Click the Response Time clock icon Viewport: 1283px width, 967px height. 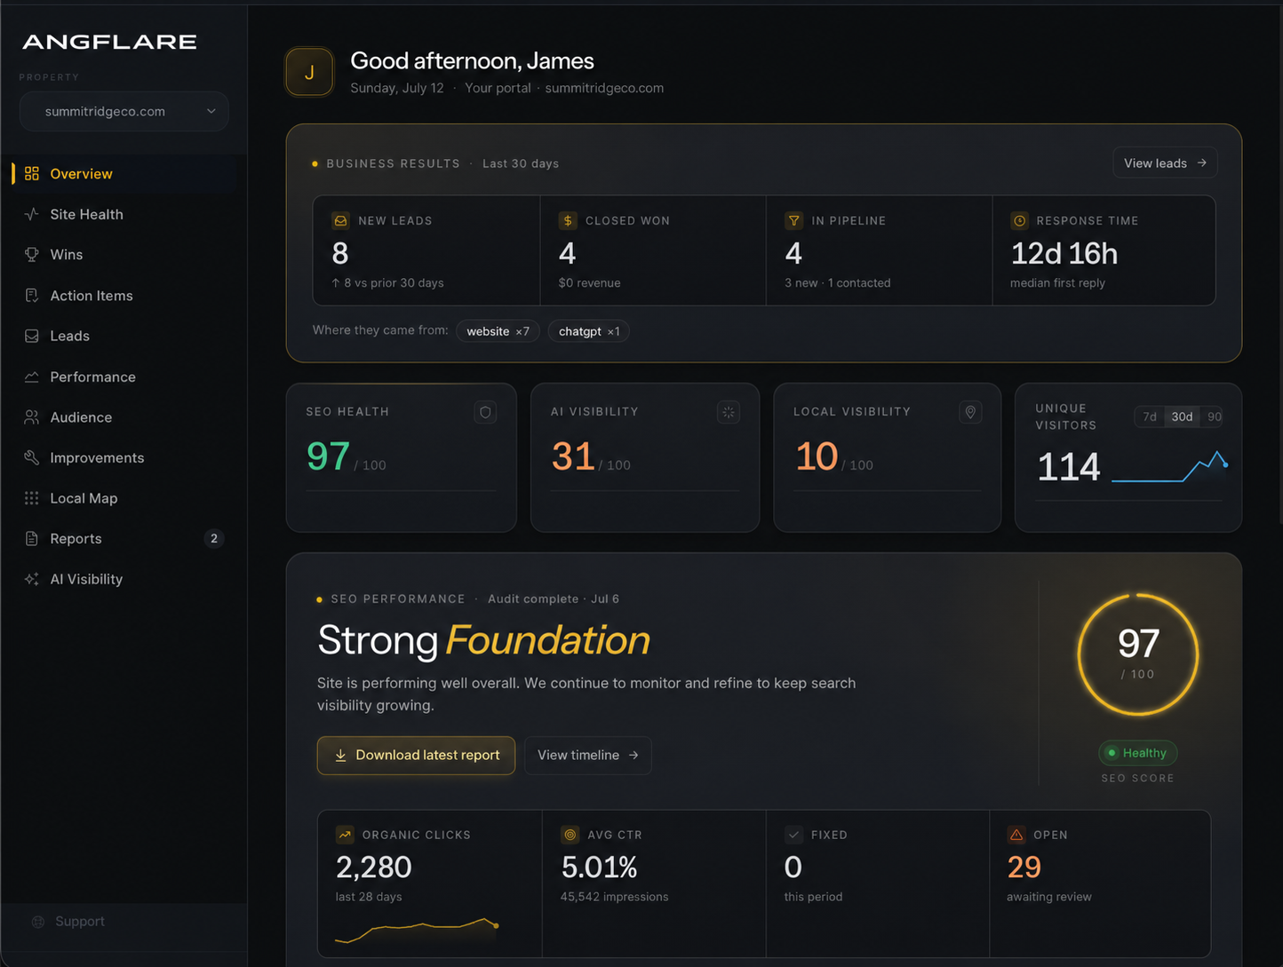(x=1020, y=220)
